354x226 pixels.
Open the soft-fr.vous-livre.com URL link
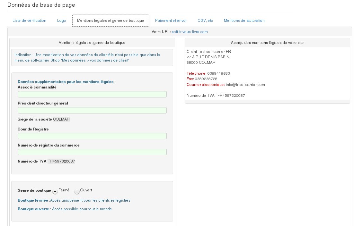point(190,32)
